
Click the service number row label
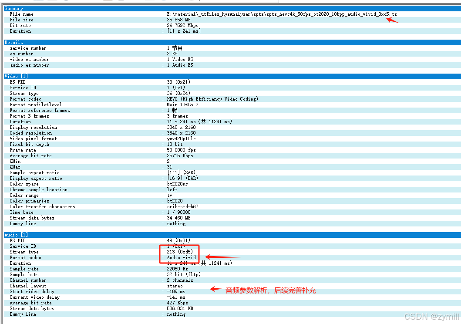28,48
